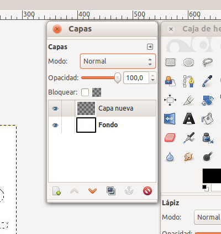Viewport: 221px width, 234px height.
Task: Close the Caja de herramientas window
Action: pos(171,29)
